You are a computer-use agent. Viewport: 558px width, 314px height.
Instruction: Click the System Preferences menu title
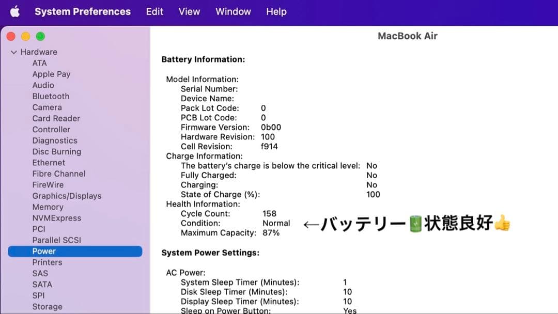(x=83, y=11)
